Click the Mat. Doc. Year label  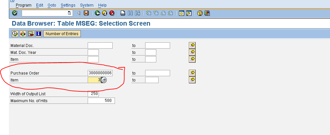click(x=23, y=53)
